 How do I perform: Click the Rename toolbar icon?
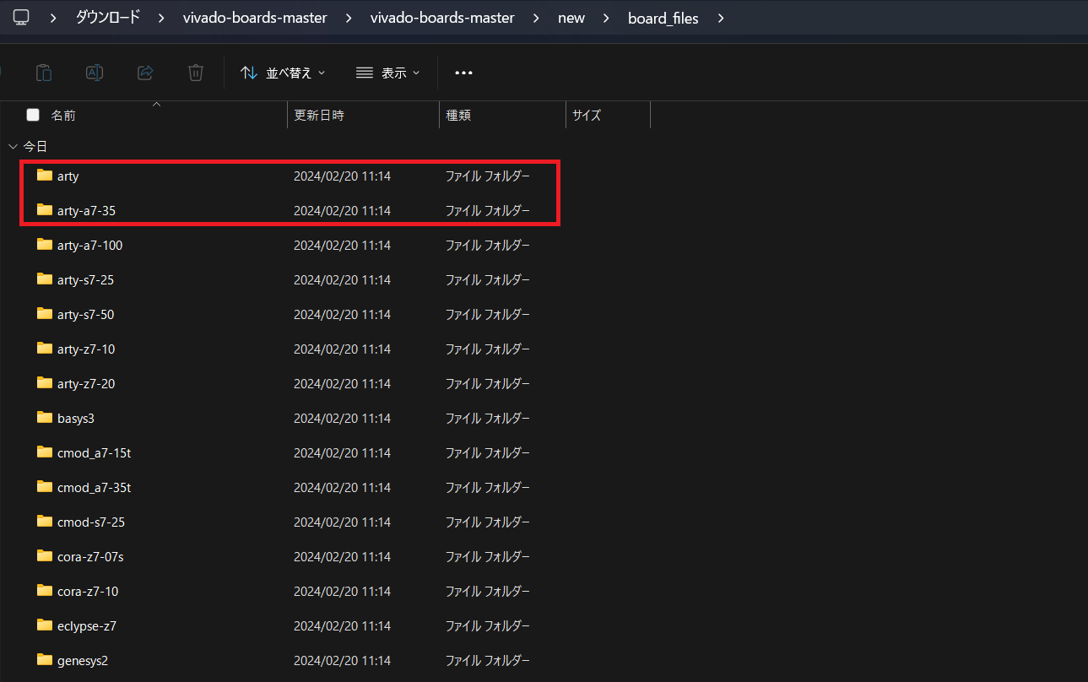[x=95, y=73]
